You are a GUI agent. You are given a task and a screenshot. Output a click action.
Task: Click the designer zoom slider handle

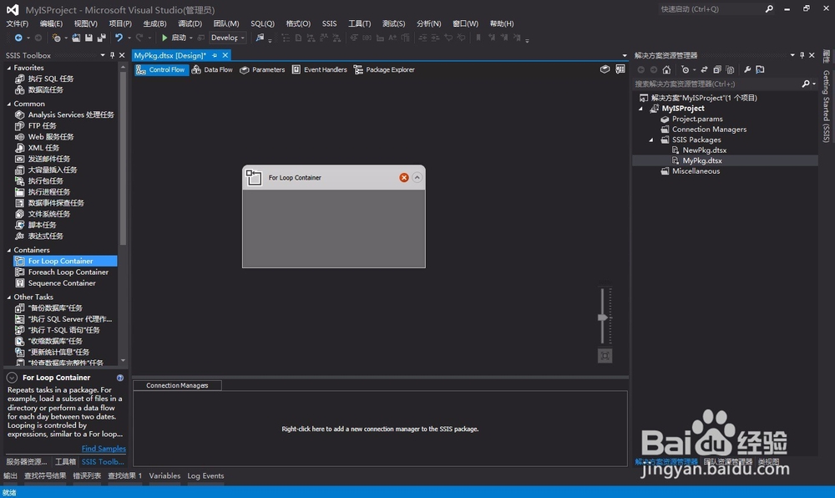point(603,318)
